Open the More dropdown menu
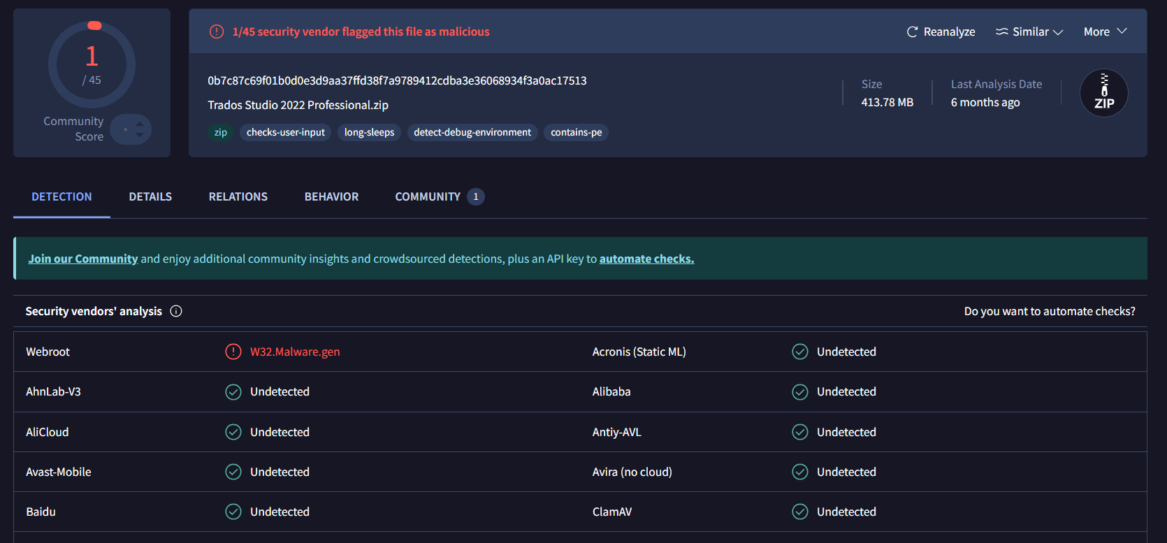 point(1105,32)
